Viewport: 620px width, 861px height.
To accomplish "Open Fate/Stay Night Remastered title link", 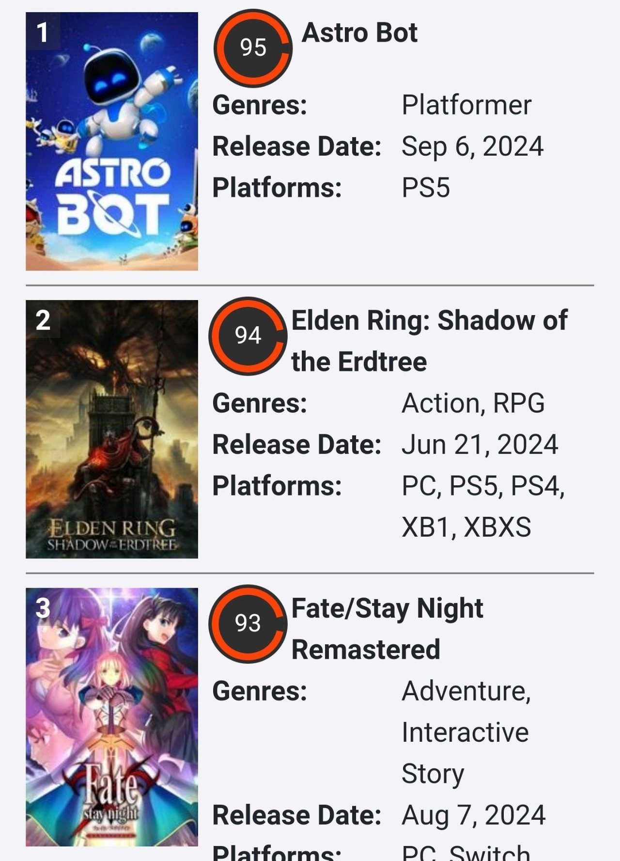I will [387, 629].
